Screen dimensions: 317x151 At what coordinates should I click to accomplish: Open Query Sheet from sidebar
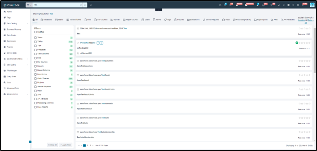[12, 76]
